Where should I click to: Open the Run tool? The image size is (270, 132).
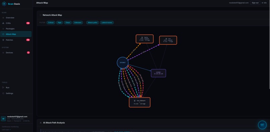(16, 88)
